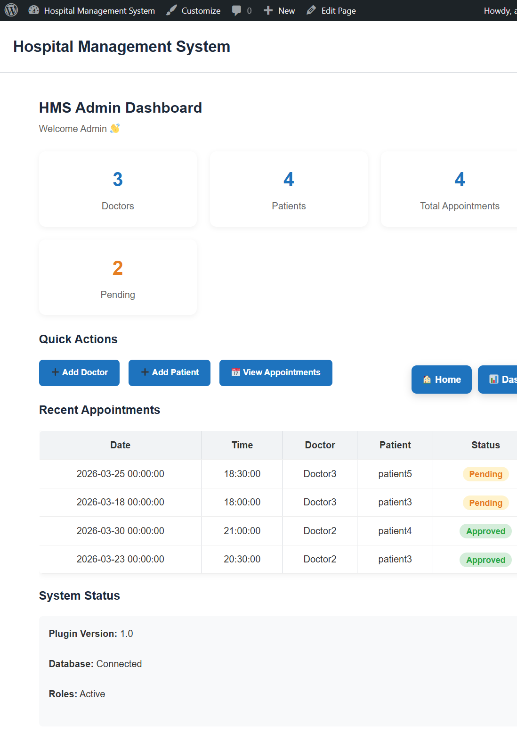Click the New plus icon
This screenshot has width=517, height=743.
pos(268,10)
